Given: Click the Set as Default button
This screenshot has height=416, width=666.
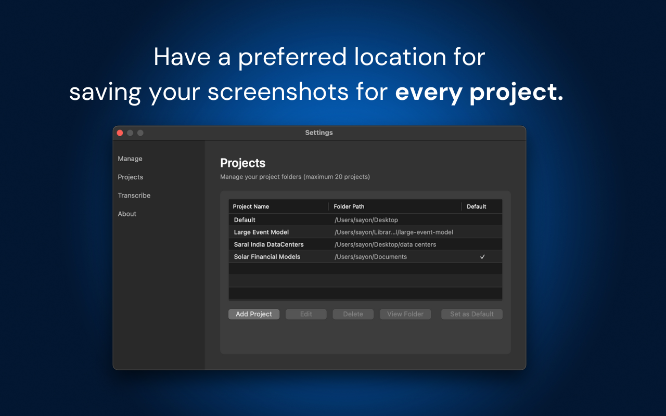Looking at the screenshot, I should [x=471, y=314].
